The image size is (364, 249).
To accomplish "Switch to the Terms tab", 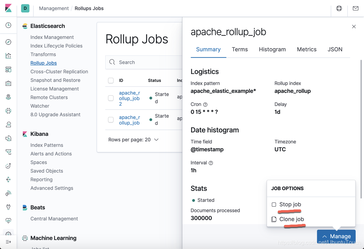I will coord(240,49).
